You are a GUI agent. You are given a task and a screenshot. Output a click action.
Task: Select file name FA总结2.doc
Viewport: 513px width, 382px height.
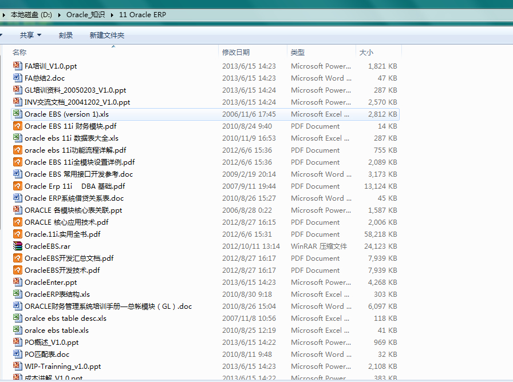tap(45, 78)
